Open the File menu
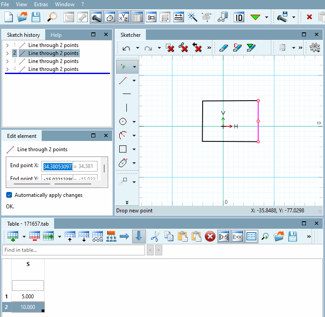The image size is (325, 317). [x=5, y=4]
